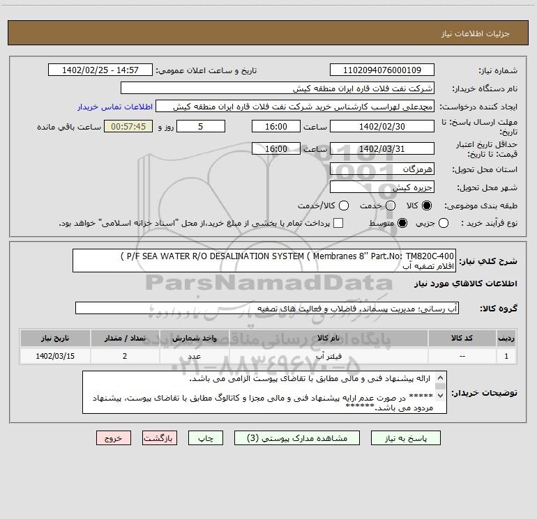Click تاریخ نیاز column header
This screenshot has height=519, width=537.
(x=55, y=338)
